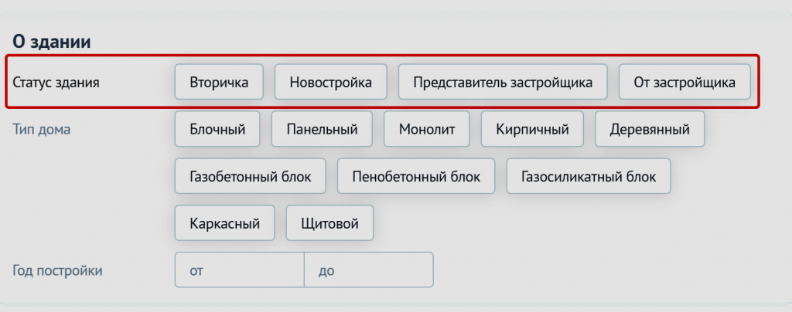
Task: Select Газосиликатный блок type
Action: [x=589, y=177]
